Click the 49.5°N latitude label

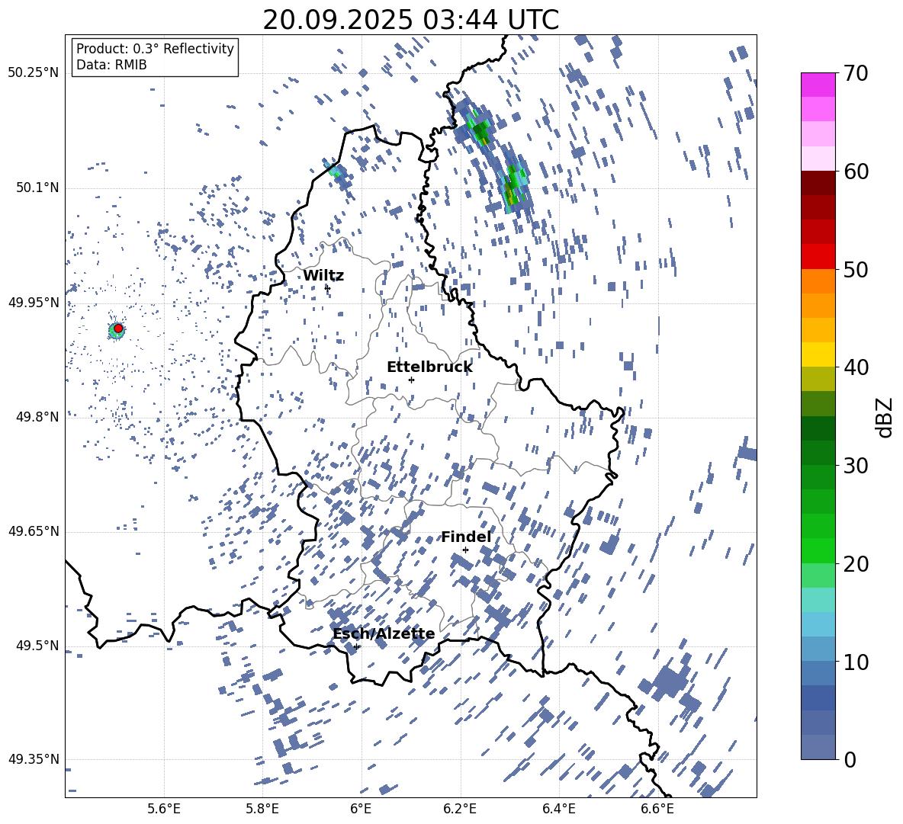[x=37, y=646]
